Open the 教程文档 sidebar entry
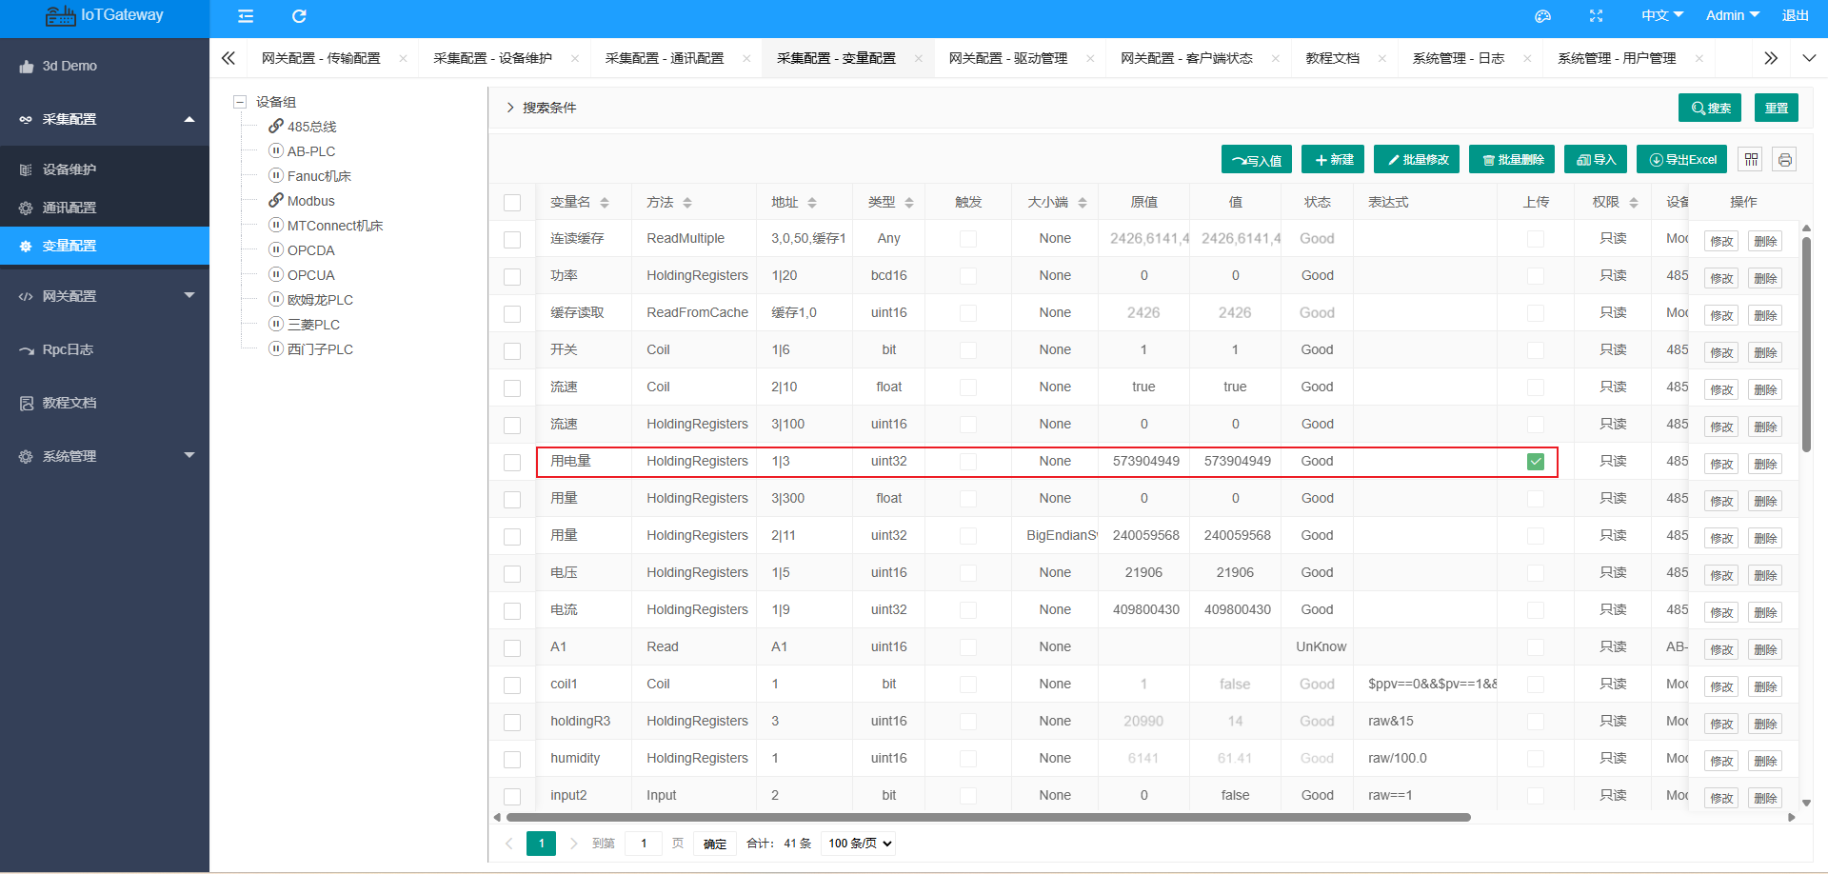This screenshot has height=874, width=1828. [70, 402]
